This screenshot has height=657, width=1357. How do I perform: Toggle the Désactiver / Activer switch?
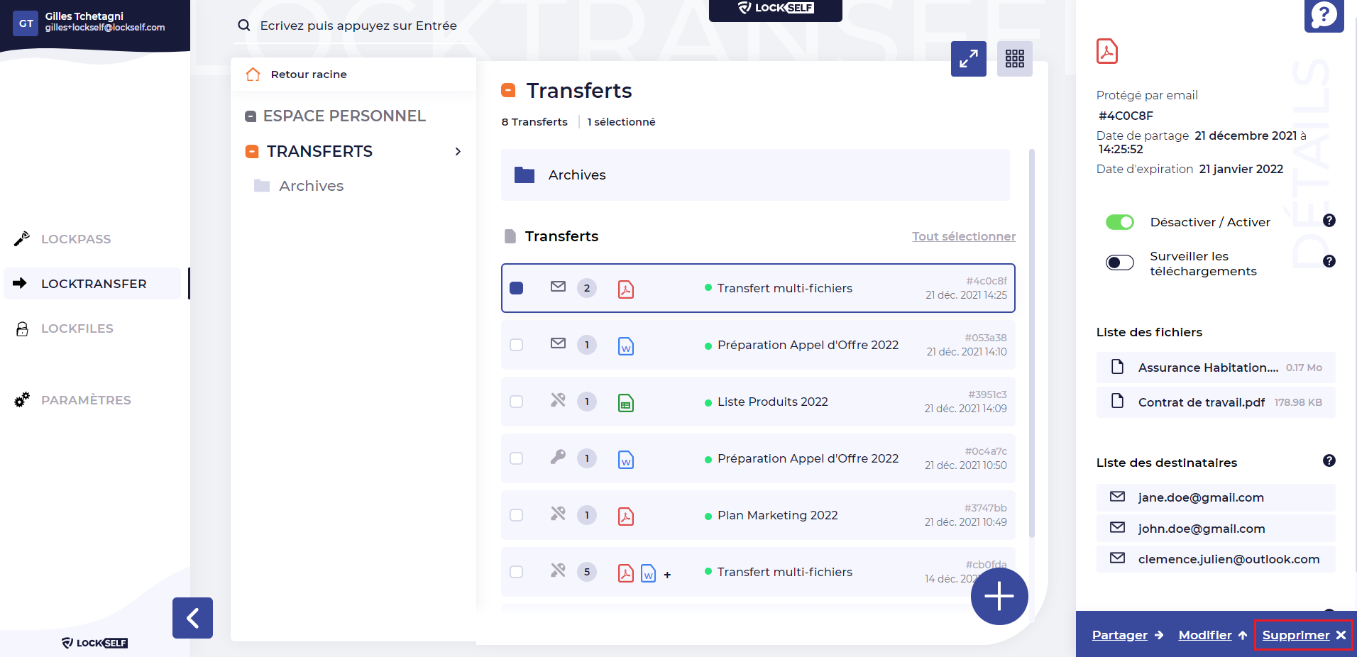pos(1119,222)
